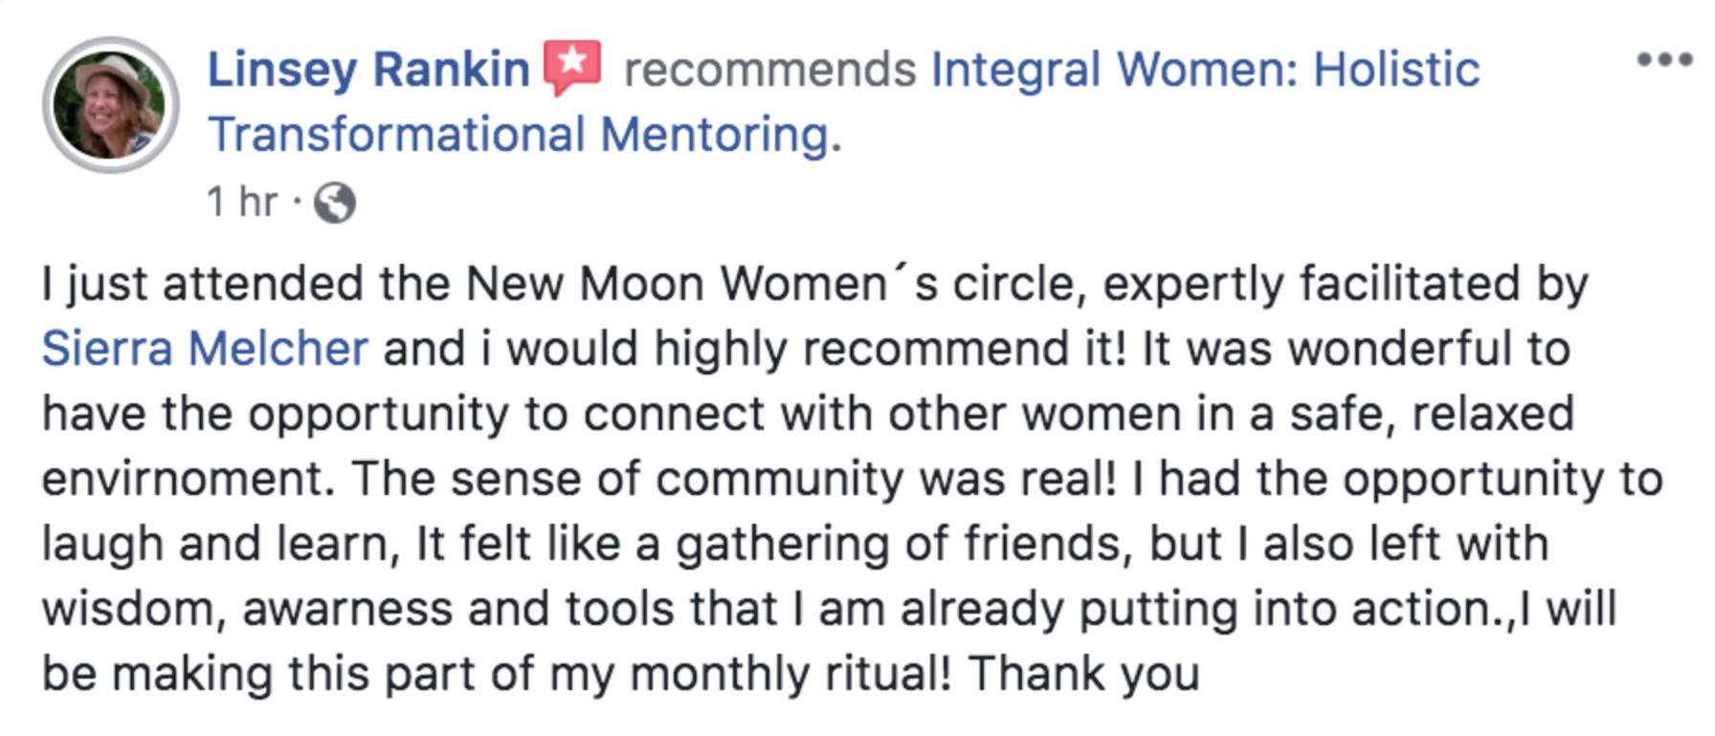Click 'monthly ritual! Thank you' closing text
This screenshot has width=1715, height=736.
pos(914,674)
